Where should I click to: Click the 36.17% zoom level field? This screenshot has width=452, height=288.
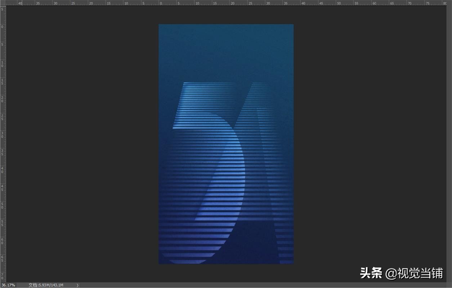(x=8, y=285)
